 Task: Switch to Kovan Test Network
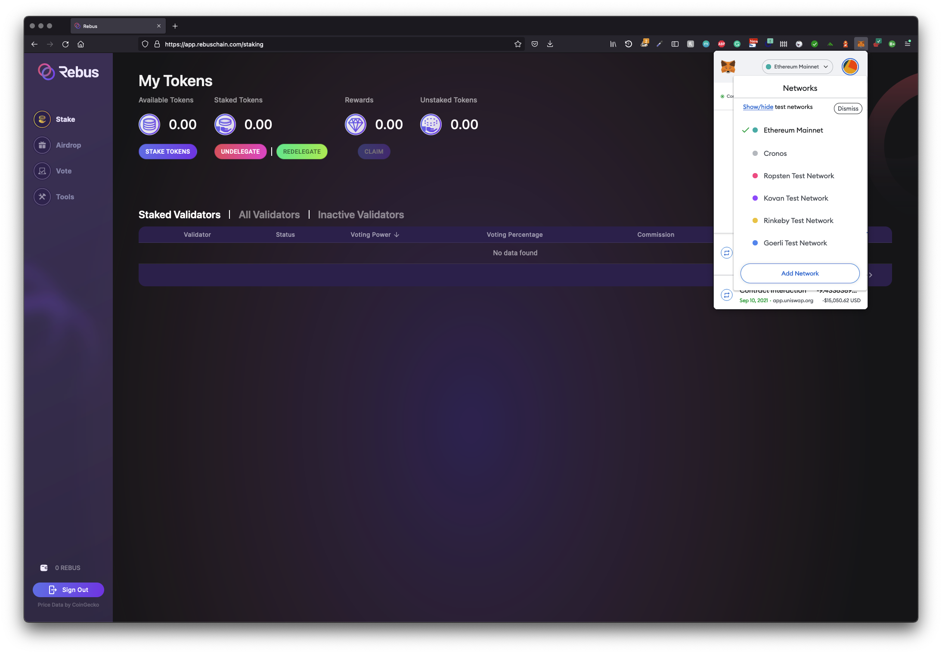[800, 198]
